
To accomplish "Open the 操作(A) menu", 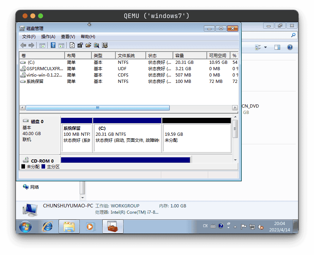I will pos(48,37).
